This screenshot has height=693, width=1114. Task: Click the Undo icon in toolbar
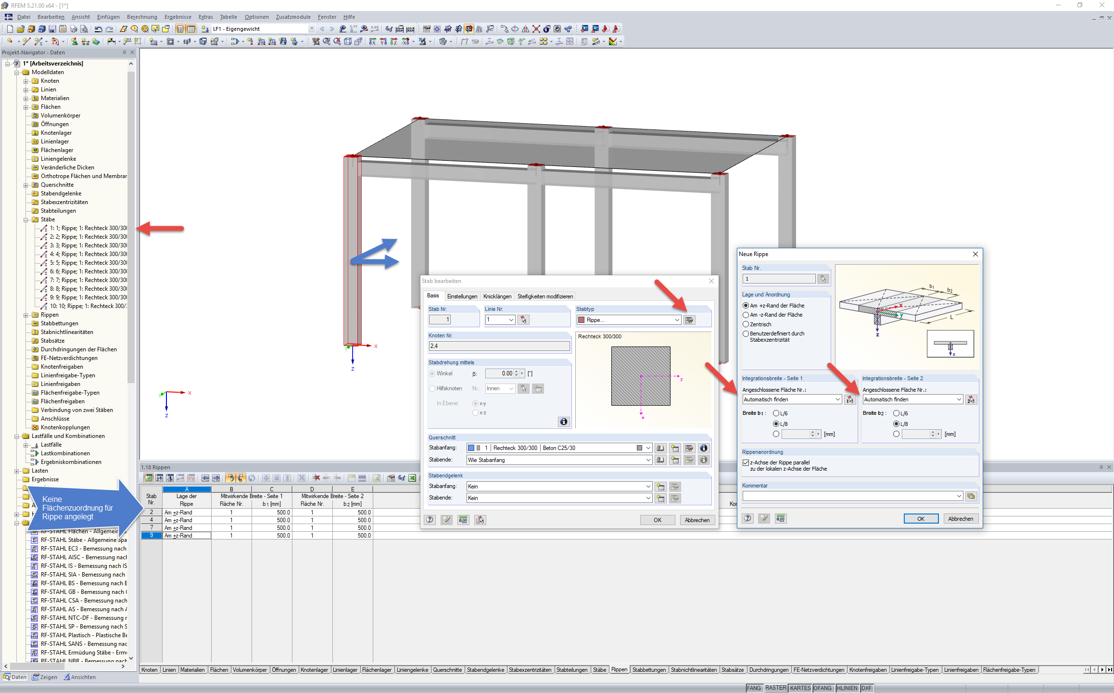(x=98, y=29)
